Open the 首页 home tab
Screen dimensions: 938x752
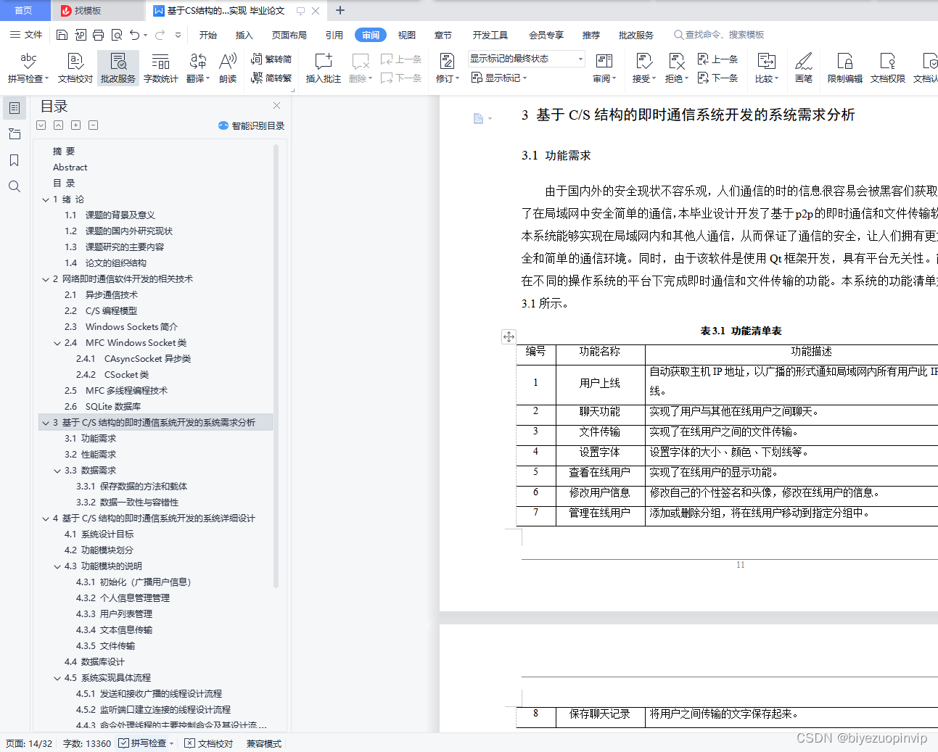click(24, 10)
